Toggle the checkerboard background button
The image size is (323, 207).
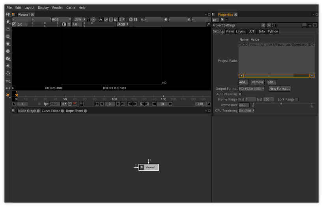pos(131,24)
